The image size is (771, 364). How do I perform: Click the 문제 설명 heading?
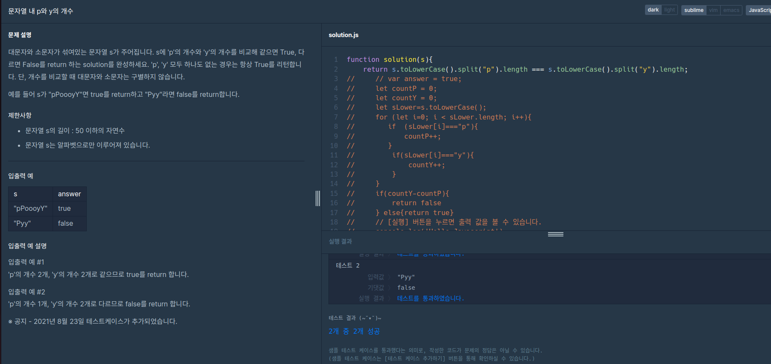pyautogui.click(x=20, y=35)
